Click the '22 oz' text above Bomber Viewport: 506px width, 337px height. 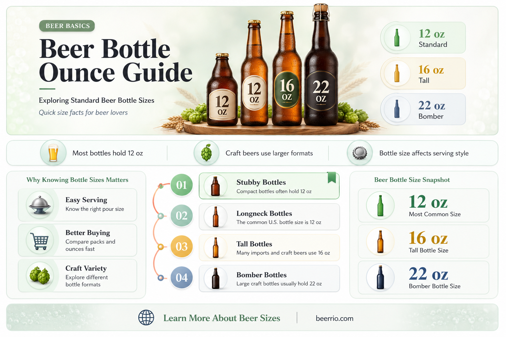pyautogui.click(x=432, y=105)
